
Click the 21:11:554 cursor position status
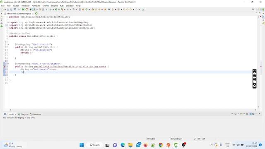click(x=200, y=139)
